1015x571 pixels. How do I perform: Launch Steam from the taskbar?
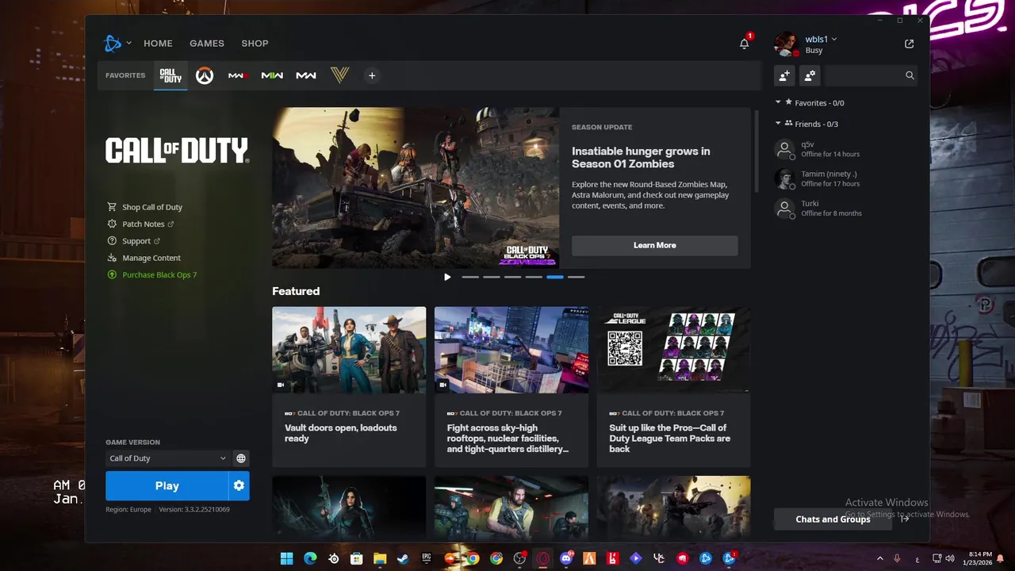click(402, 558)
